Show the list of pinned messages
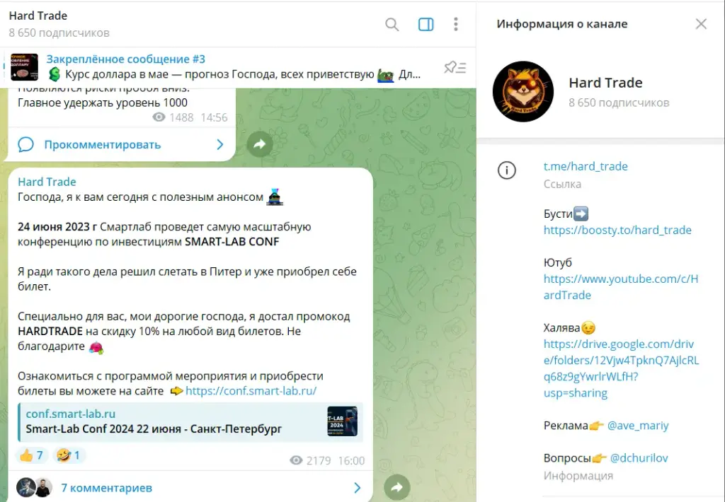This screenshot has height=502, width=725. (x=455, y=67)
